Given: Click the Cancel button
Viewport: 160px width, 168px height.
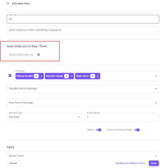Looking at the screenshot, I should 13,163.
